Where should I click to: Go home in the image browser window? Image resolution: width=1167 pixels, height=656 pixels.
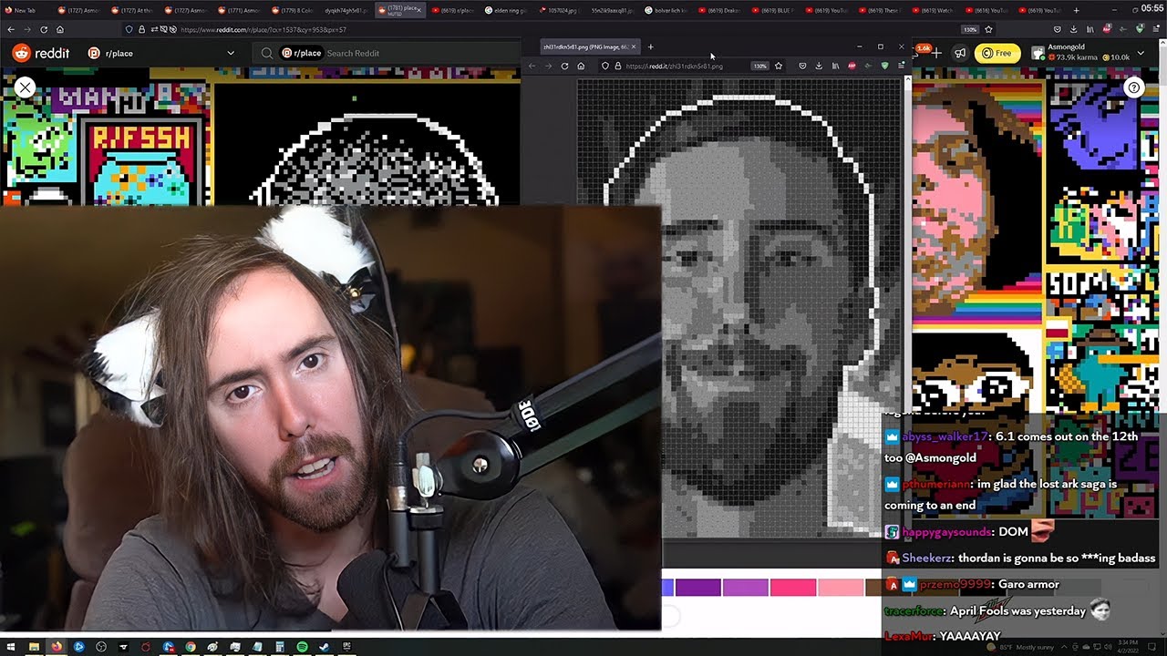(x=581, y=66)
